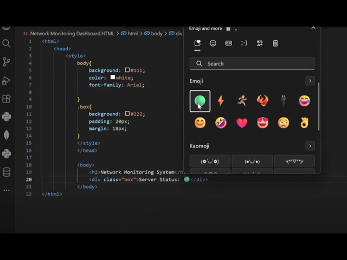The height and width of the screenshot is (260, 347).
Task: Click the html breadcrumb item
Action: (x=132, y=34)
